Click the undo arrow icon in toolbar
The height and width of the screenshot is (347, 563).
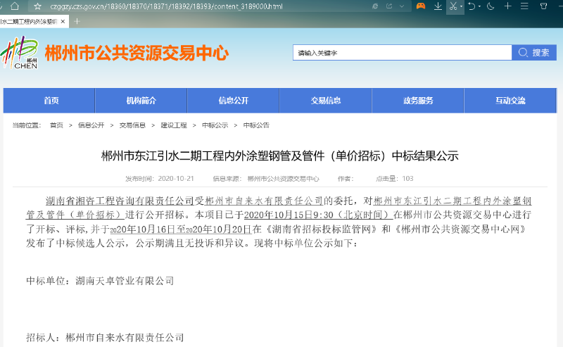472,6
